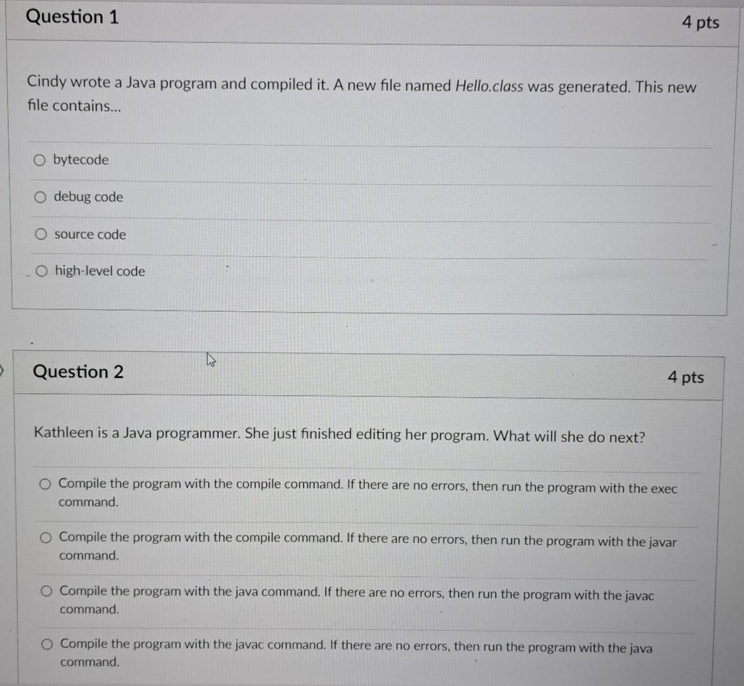Choose the answer mentioning the exec command

tap(46, 483)
